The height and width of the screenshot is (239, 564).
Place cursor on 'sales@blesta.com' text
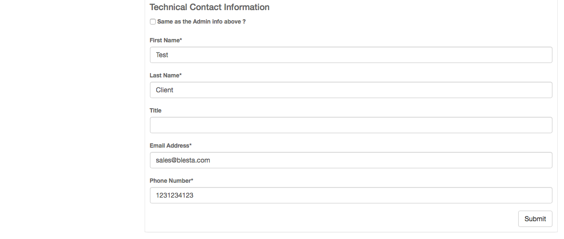click(x=183, y=160)
